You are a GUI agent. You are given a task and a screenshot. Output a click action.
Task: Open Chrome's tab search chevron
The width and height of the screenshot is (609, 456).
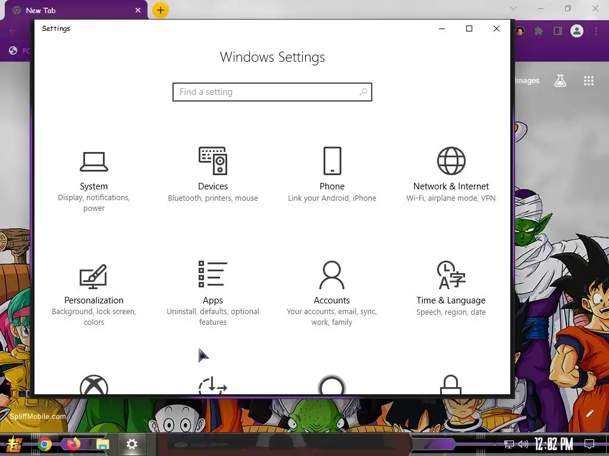(x=513, y=8)
